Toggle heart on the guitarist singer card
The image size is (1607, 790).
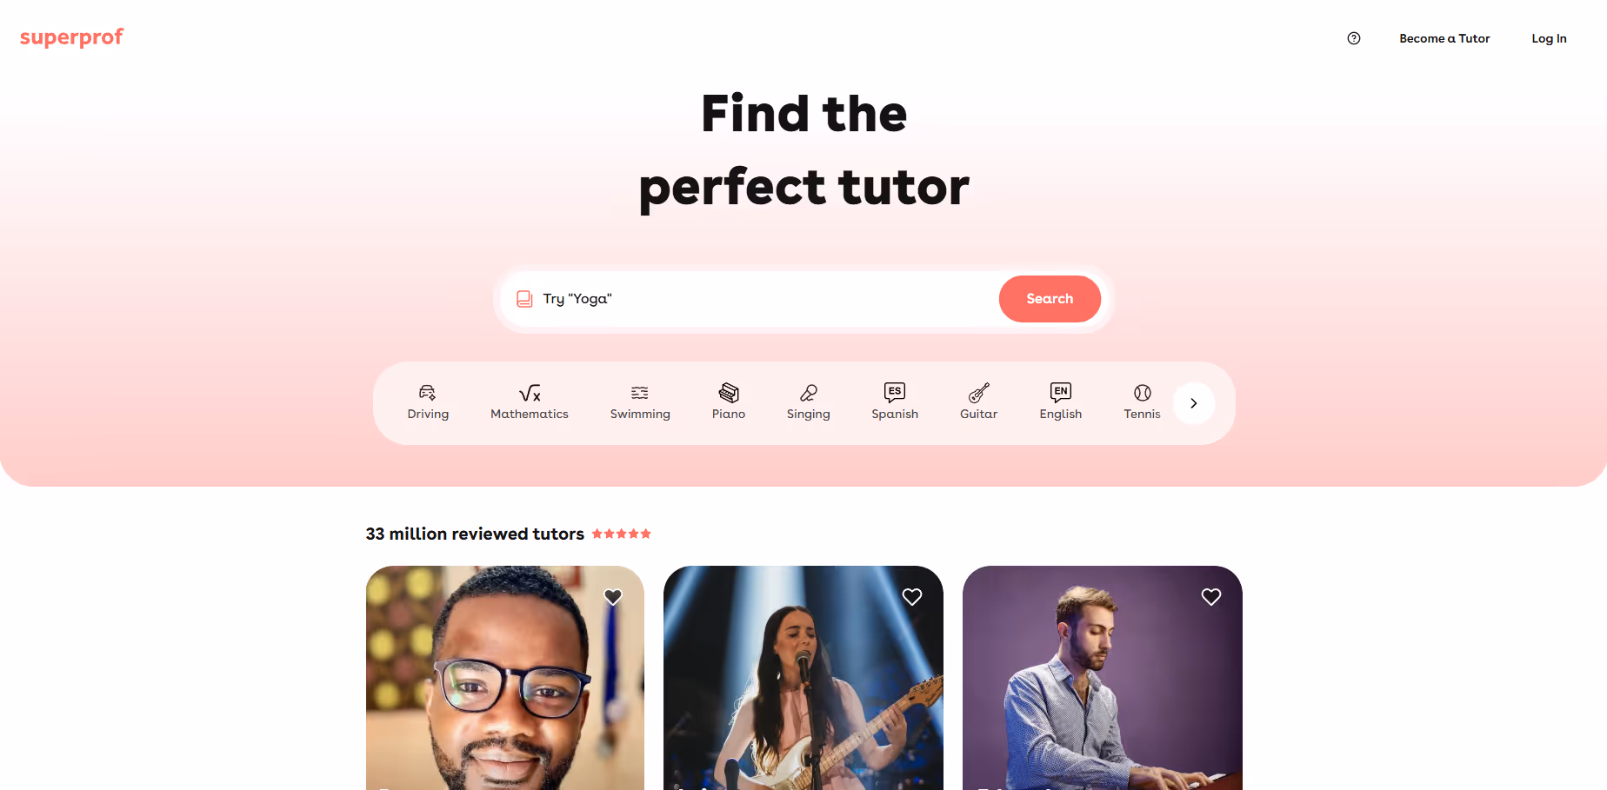(x=912, y=597)
